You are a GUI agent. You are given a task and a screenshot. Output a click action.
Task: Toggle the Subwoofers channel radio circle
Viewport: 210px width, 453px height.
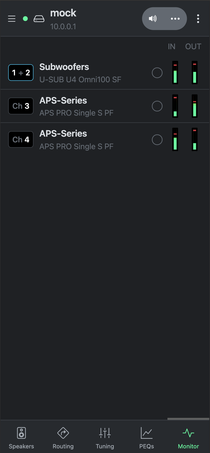[x=157, y=73]
